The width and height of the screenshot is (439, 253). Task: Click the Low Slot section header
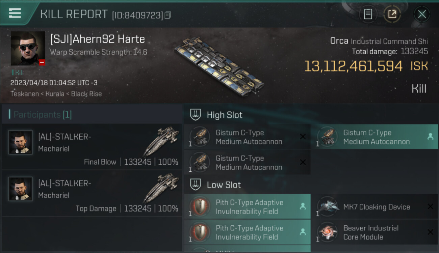224,185
